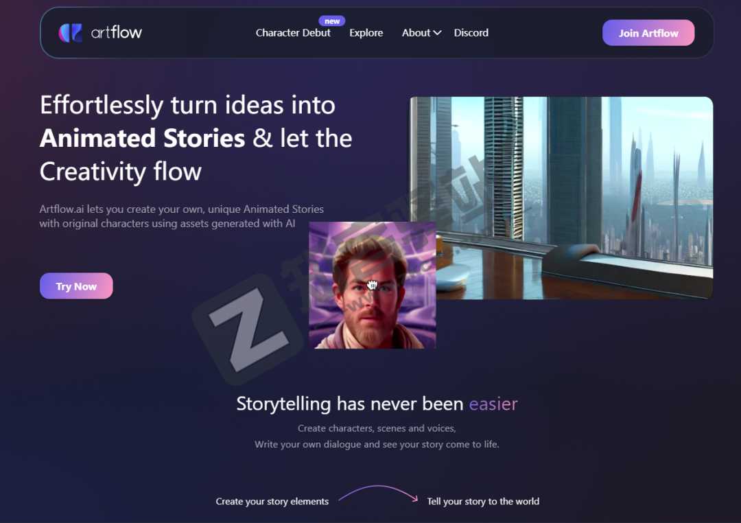Click the artflow wordmark text
This screenshot has width=741, height=523.
pyautogui.click(x=116, y=32)
